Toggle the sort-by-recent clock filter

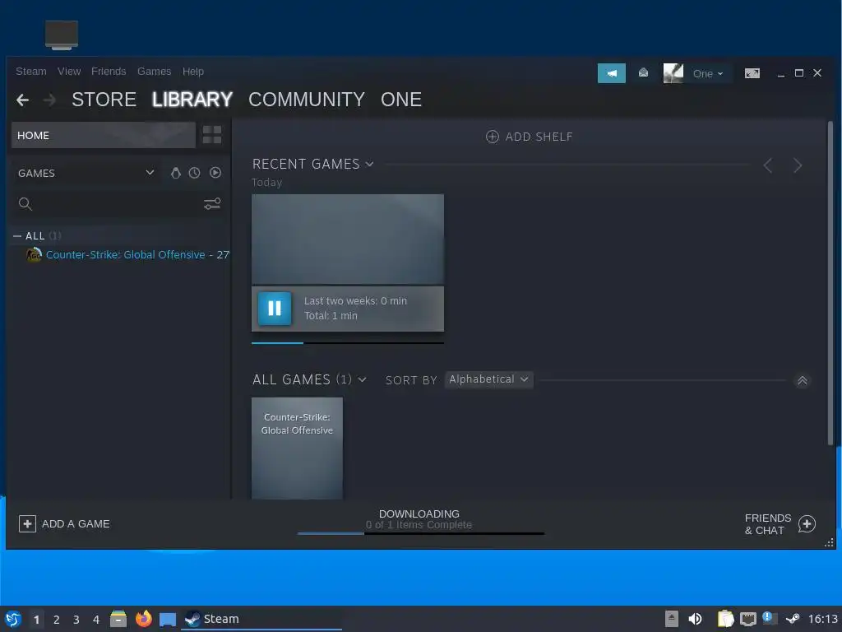(x=194, y=173)
